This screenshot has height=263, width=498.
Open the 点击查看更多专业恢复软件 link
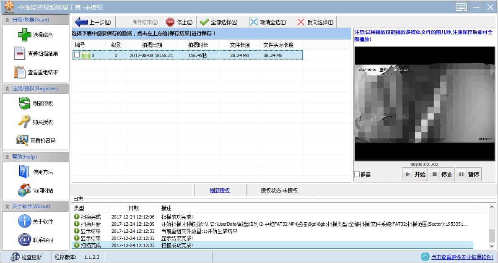coord(462,257)
